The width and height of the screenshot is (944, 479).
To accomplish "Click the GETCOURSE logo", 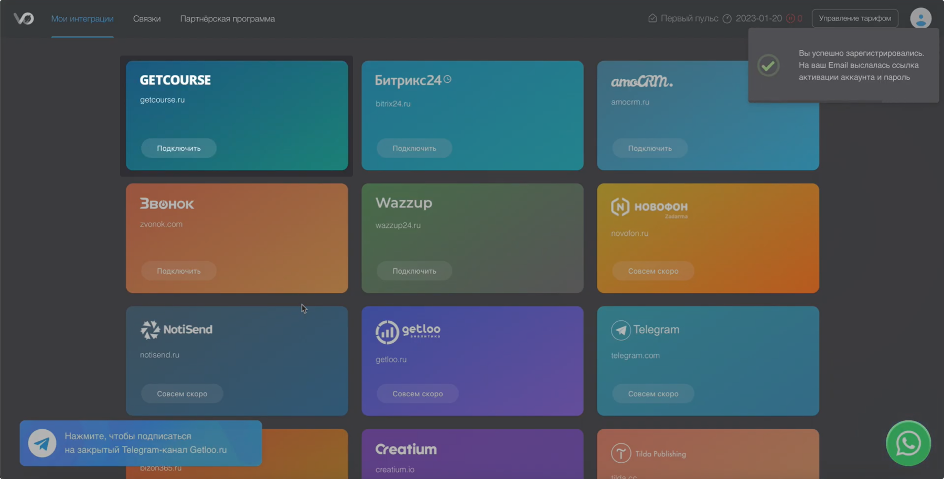I will [x=175, y=80].
